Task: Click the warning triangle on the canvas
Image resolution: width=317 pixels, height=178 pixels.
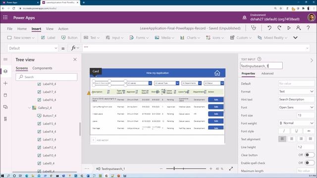Action: tap(89, 93)
